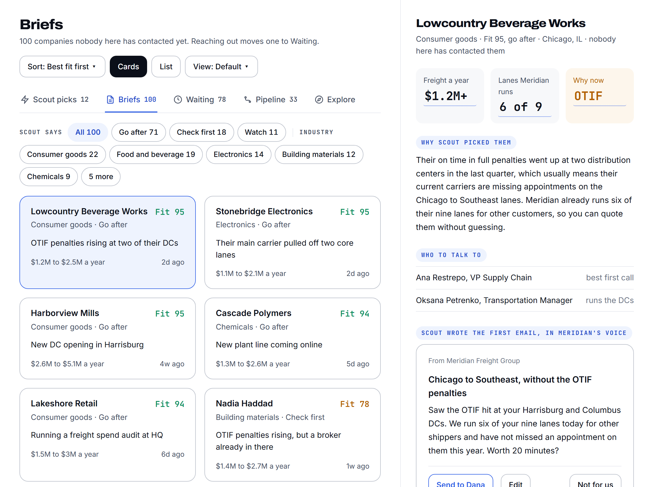Select contact Oksana Petrenko, Transportation Manager
Screen dimensions: 649x487
point(525,300)
